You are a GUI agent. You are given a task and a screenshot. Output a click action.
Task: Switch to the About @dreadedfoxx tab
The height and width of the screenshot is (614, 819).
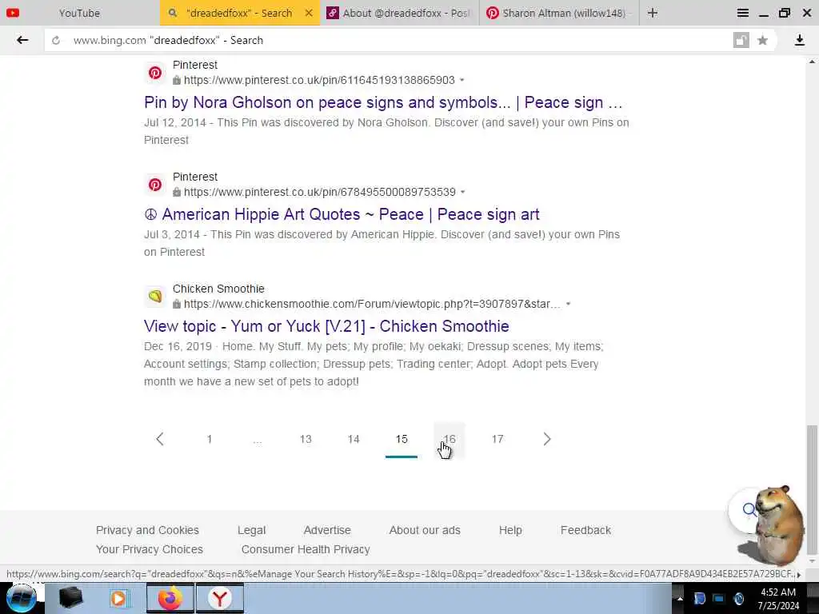(399, 13)
